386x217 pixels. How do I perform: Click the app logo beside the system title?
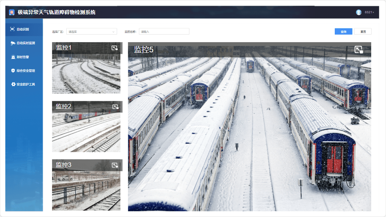click(x=12, y=12)
